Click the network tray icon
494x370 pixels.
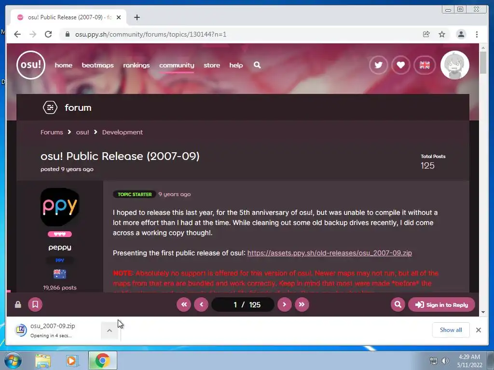434,361
